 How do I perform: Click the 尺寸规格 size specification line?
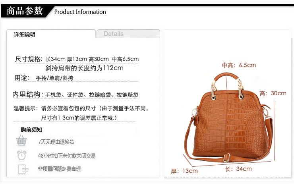click(x=77, y=59)
